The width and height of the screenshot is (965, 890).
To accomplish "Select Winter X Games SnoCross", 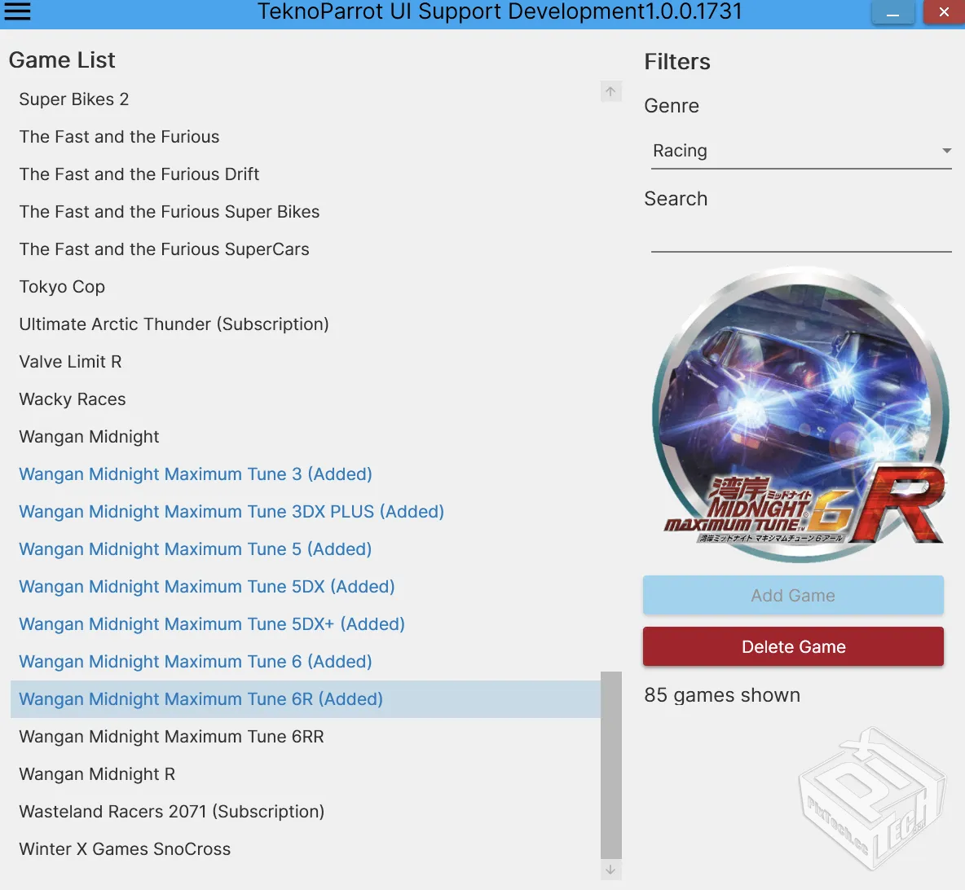I will click(125, 849).
